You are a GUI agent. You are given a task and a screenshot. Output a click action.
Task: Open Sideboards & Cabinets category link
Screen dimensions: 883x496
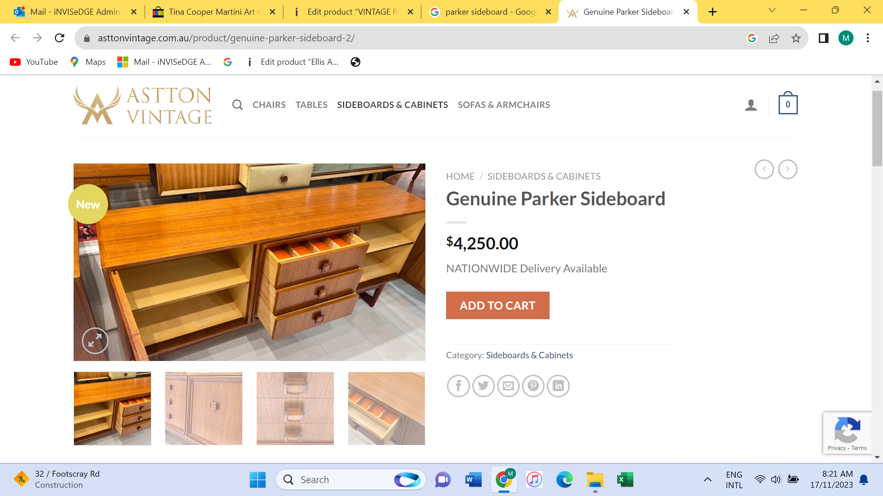pos(529,355)
